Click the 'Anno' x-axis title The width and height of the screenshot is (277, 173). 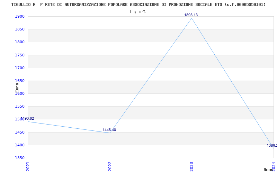(x=268, y=170)
